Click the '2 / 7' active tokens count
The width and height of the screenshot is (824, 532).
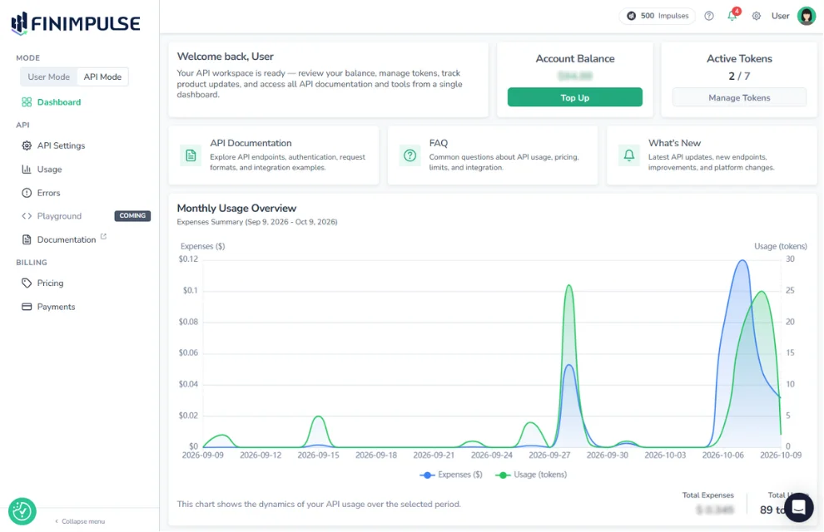[739, 76]
